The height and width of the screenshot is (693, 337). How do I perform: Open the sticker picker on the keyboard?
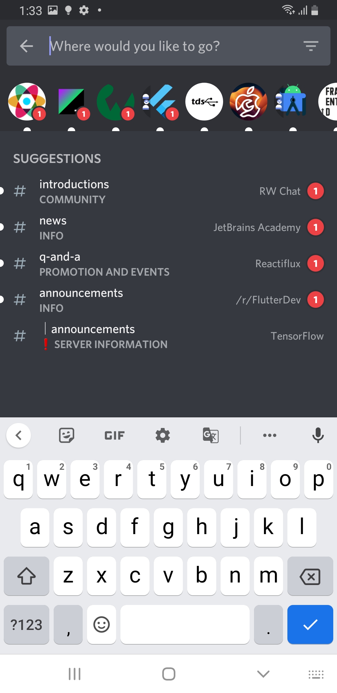click(x=66, y=435)
